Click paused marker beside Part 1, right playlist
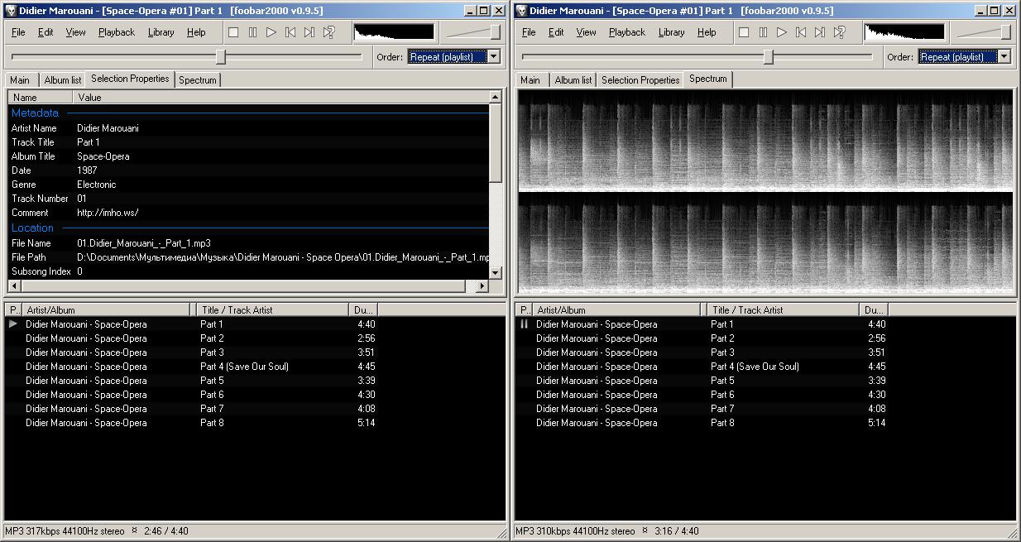Screen dimensions: 1021x542 [x=524, y=324]
